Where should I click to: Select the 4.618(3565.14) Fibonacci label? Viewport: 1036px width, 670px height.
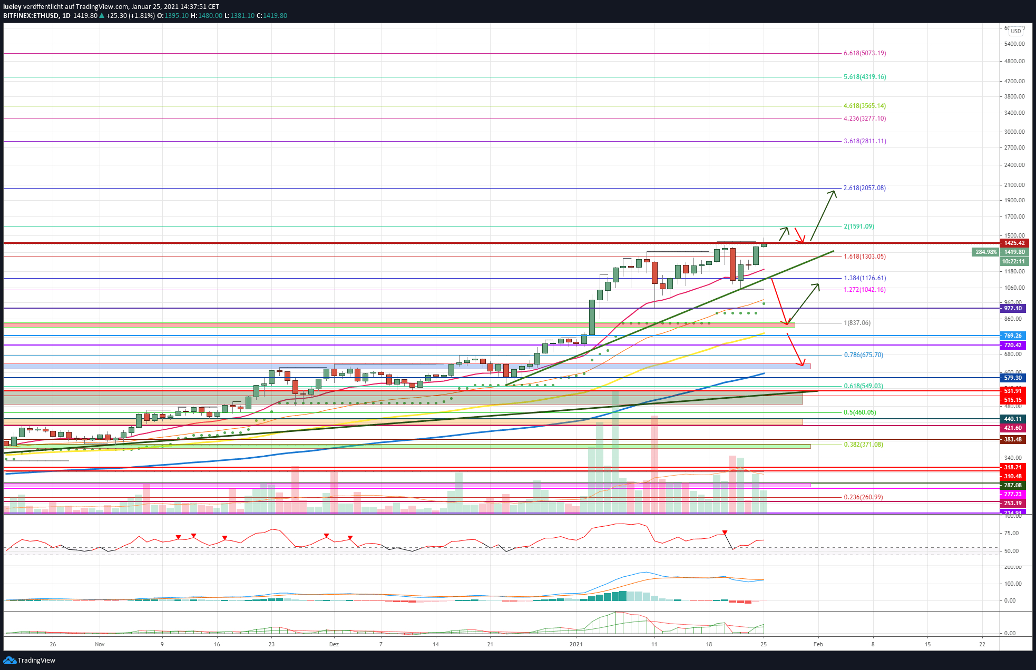tap(865, 106)
